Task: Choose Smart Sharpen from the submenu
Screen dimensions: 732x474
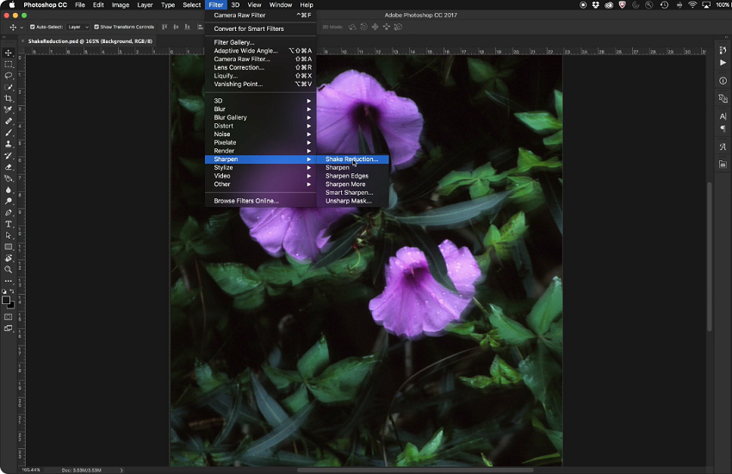Action: [352, 193]
